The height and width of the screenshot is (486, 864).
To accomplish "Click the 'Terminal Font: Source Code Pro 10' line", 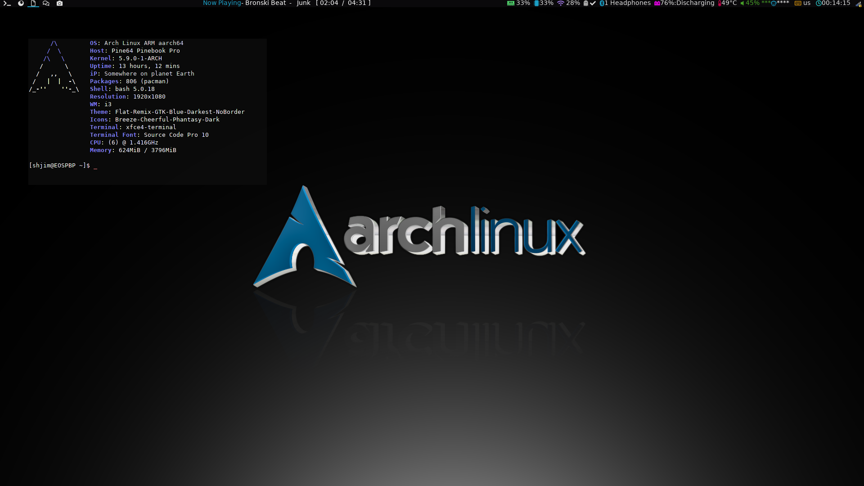I will tap(149, 135).
